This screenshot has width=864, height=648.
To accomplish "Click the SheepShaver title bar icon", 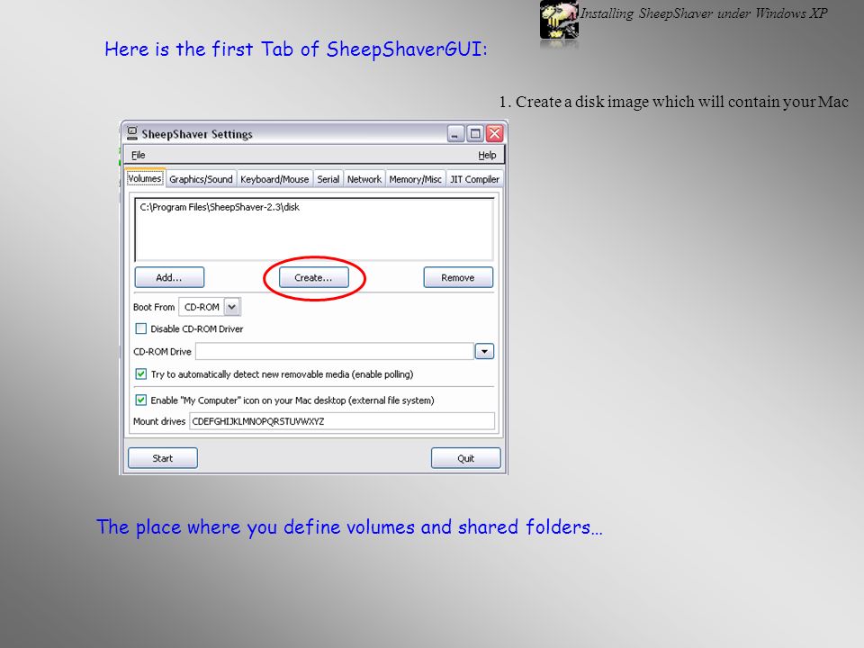I will click(x=132, y=134).
